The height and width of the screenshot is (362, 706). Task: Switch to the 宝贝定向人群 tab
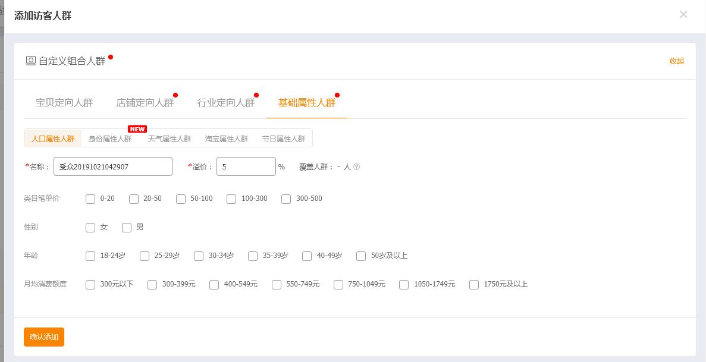[64, 102]
